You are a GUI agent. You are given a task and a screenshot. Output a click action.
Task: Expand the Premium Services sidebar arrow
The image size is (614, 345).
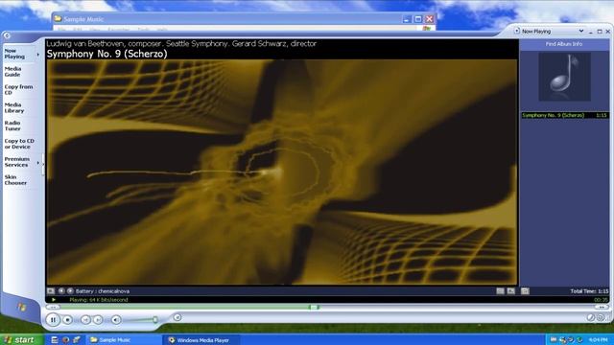[38, 162]
